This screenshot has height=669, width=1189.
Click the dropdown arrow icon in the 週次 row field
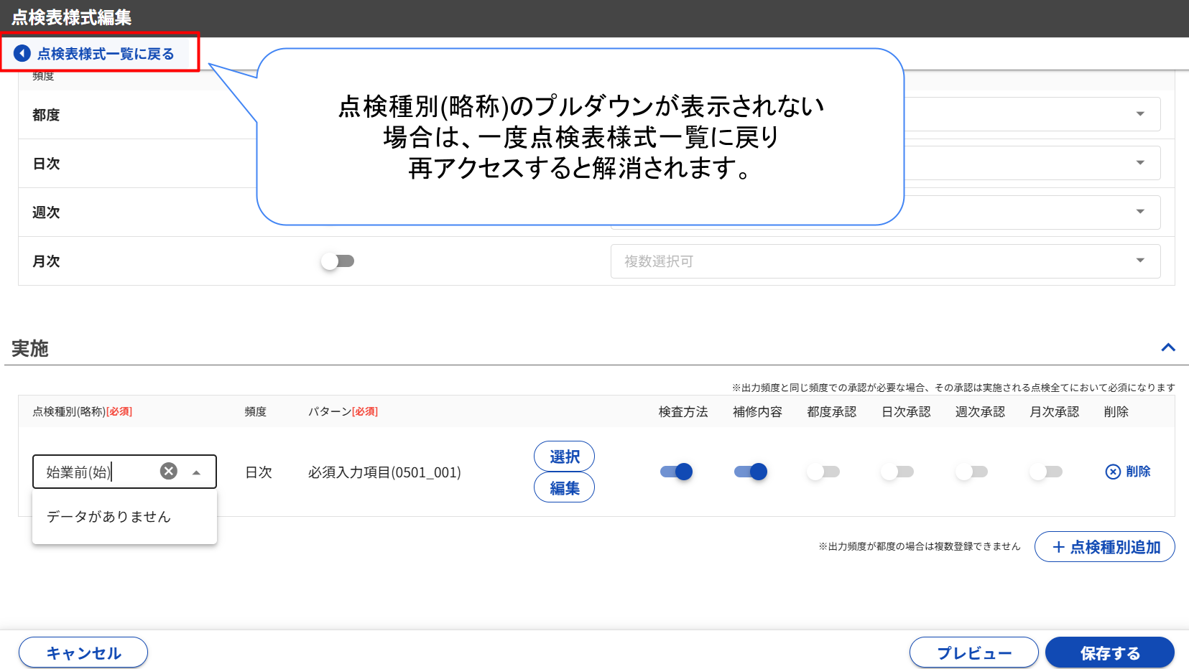1141,212
